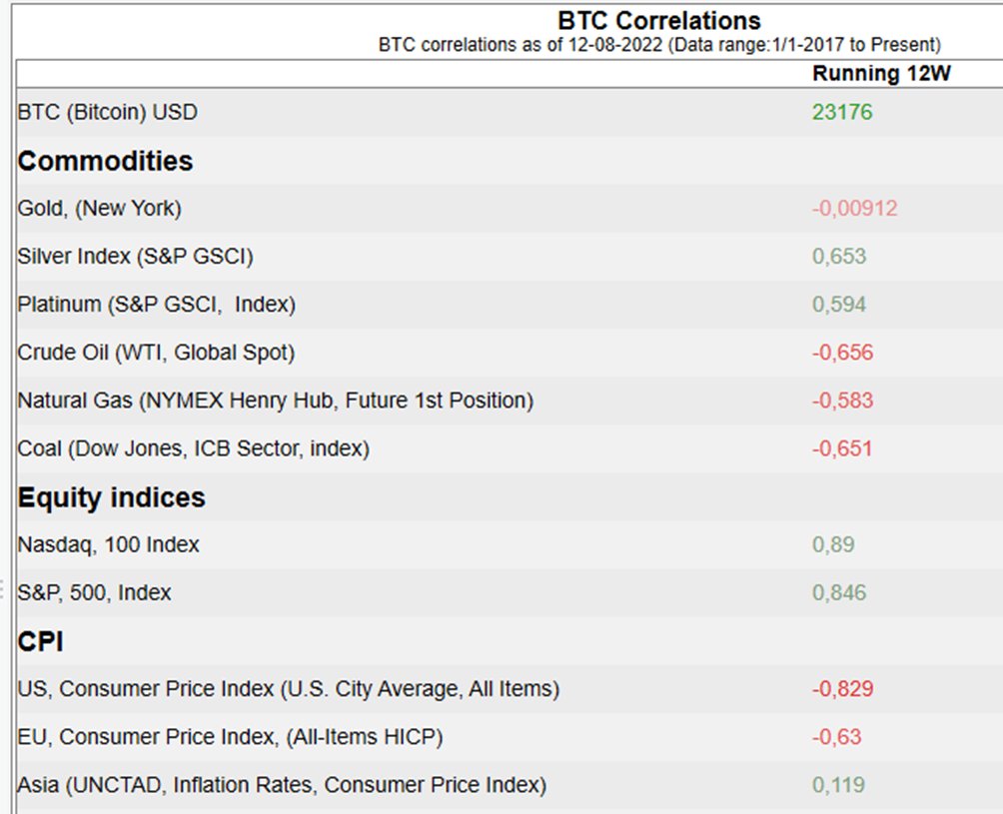Click the Commodities section heading

[105, 161]
